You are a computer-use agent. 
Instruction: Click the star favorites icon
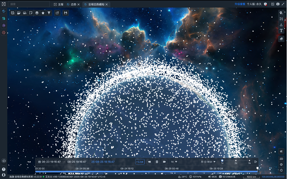tap(43, 13)
